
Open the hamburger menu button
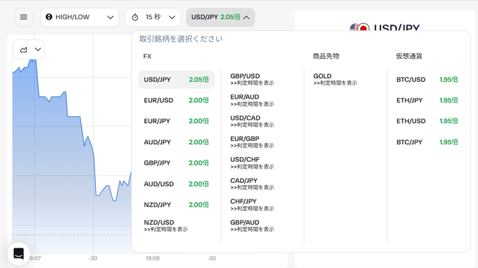(24, 18)
